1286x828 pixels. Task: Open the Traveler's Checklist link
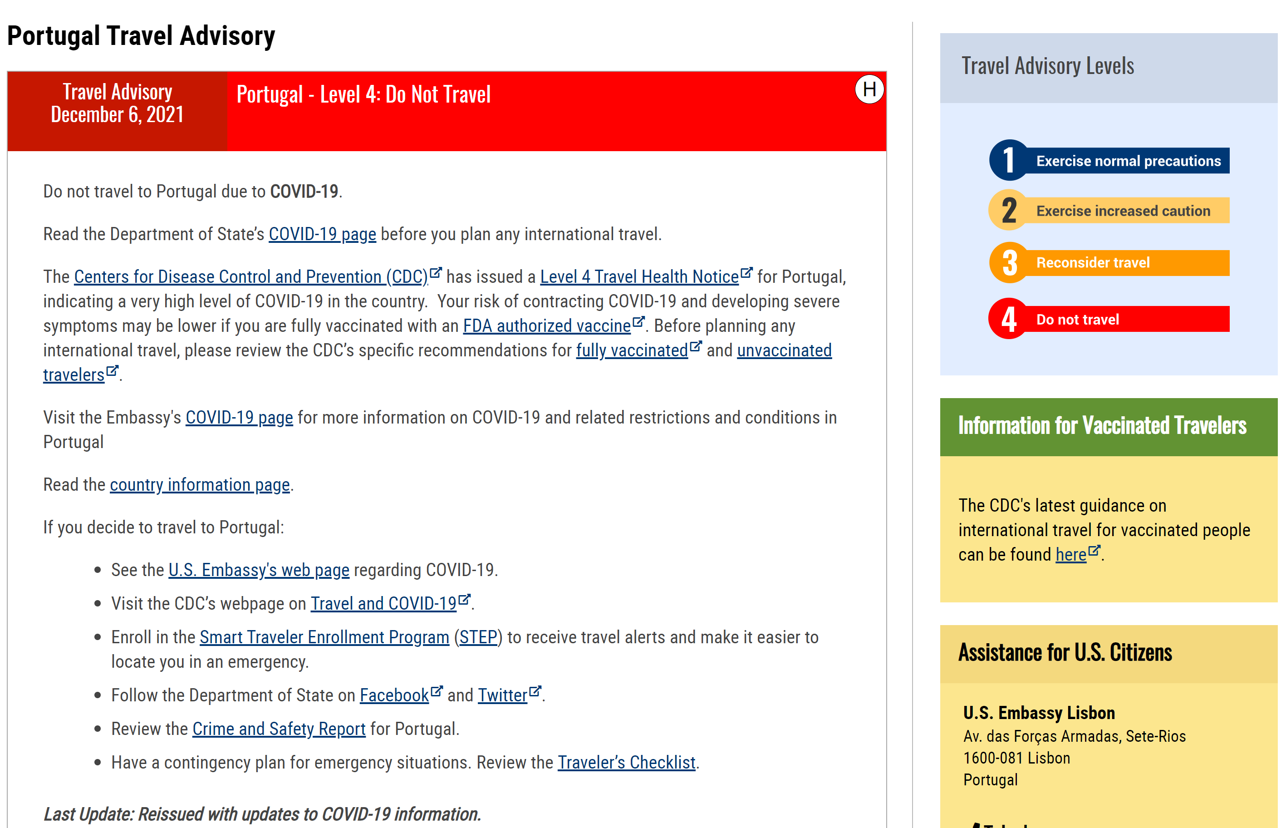coord(627,763)
